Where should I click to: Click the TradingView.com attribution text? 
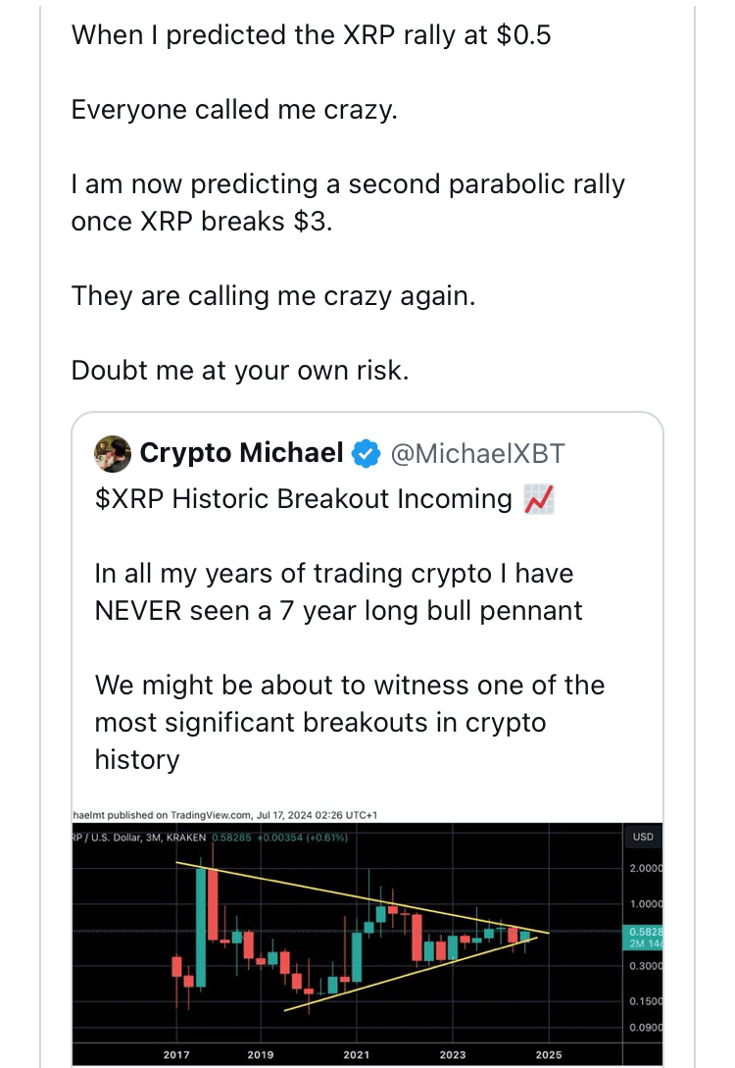coord(212,814)
